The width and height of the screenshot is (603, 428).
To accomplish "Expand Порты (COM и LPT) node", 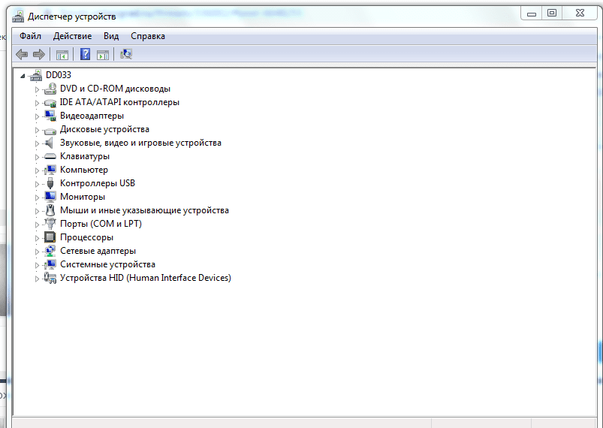I will click(37, 225).
